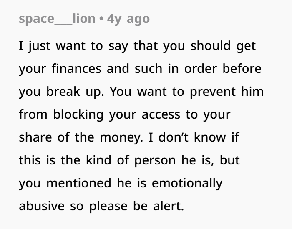Click the words "I just" starting the comment
This screenshot has height=229, width=292.
pyautogui.click(x=34, y=46)
